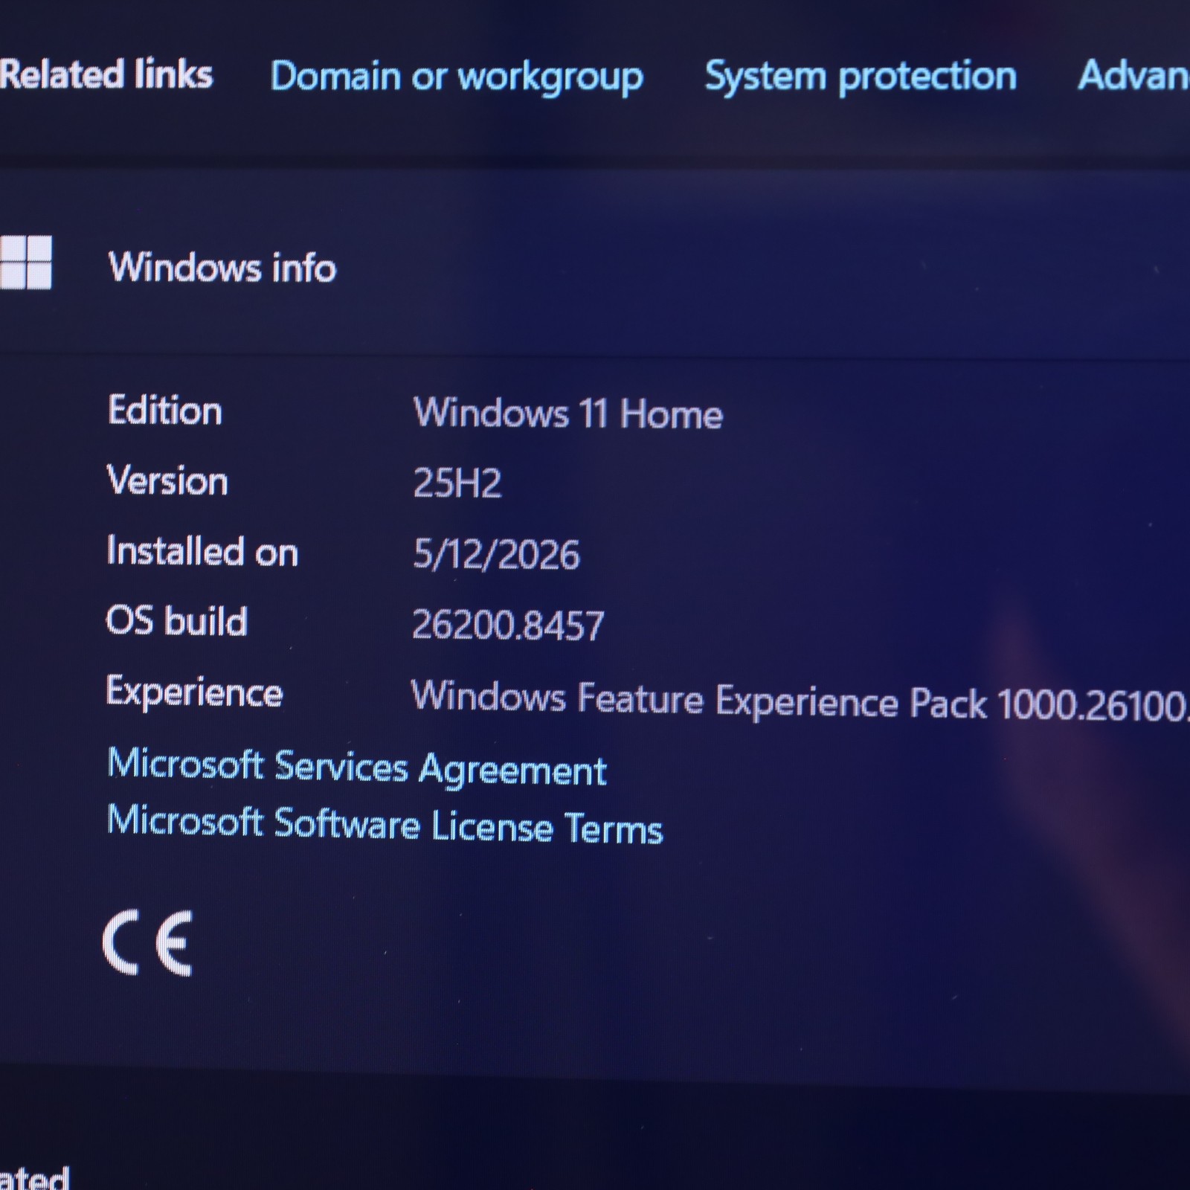
Task: Click the 'Version' label
Action: click(x=167, y=480)
